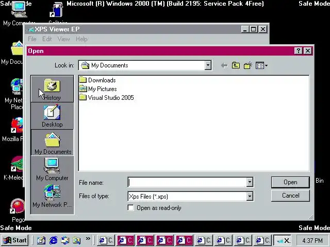Click the XPS Viewer taskbar button

click(x=282, y=240)
